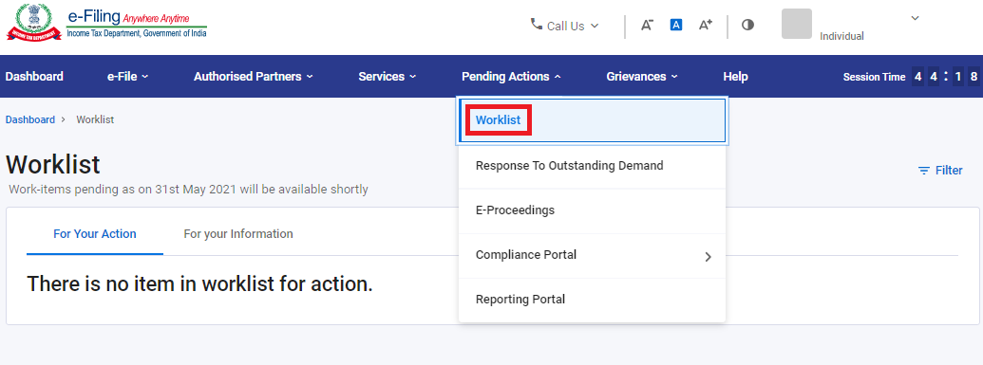983x365 pixels.
Task: Switch to For Your Action tab
Action: tap(95, 234)
